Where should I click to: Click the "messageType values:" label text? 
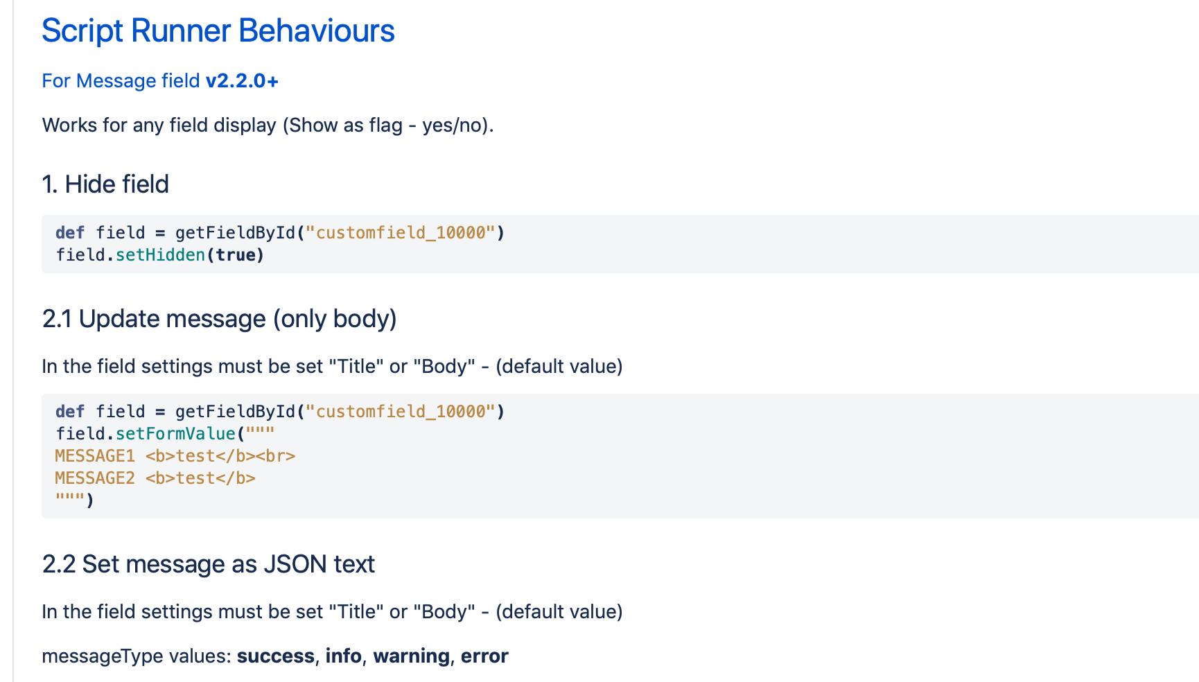coord(137,656)
